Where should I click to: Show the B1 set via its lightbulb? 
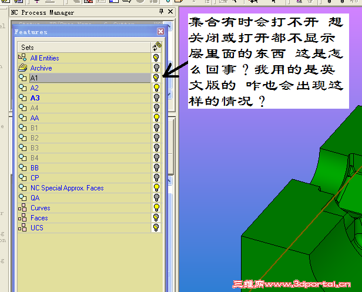[x=156, y=127]
